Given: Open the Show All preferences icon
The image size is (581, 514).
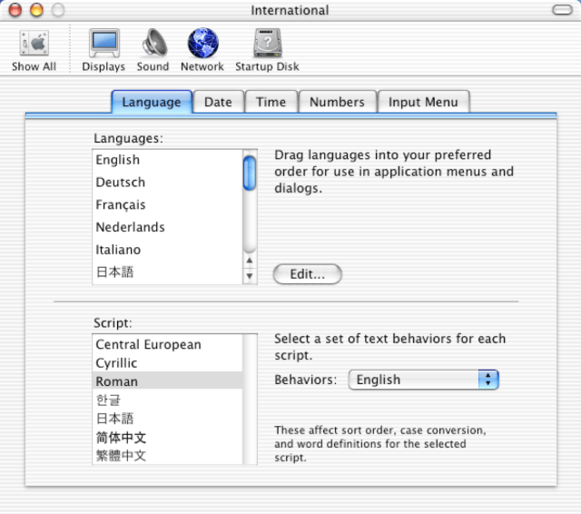Looking at the screenshot, I should (34, 50).
